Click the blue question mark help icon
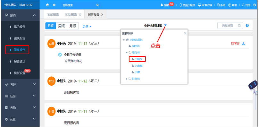Viewport: 259px width, 127px height. [247, 25]
